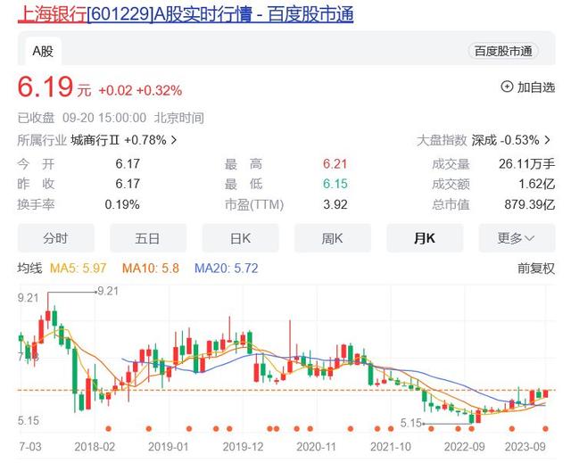
Task: Click the 均线 label
Action: [x=29, y=269]
